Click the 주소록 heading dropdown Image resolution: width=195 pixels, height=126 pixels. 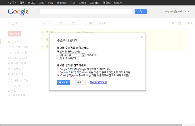pyautogui.click(x=13, y=23)
